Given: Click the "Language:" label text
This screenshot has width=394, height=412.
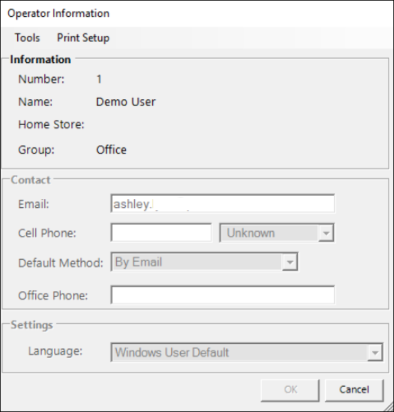Looking at the screenshot, I should [53, 350].
